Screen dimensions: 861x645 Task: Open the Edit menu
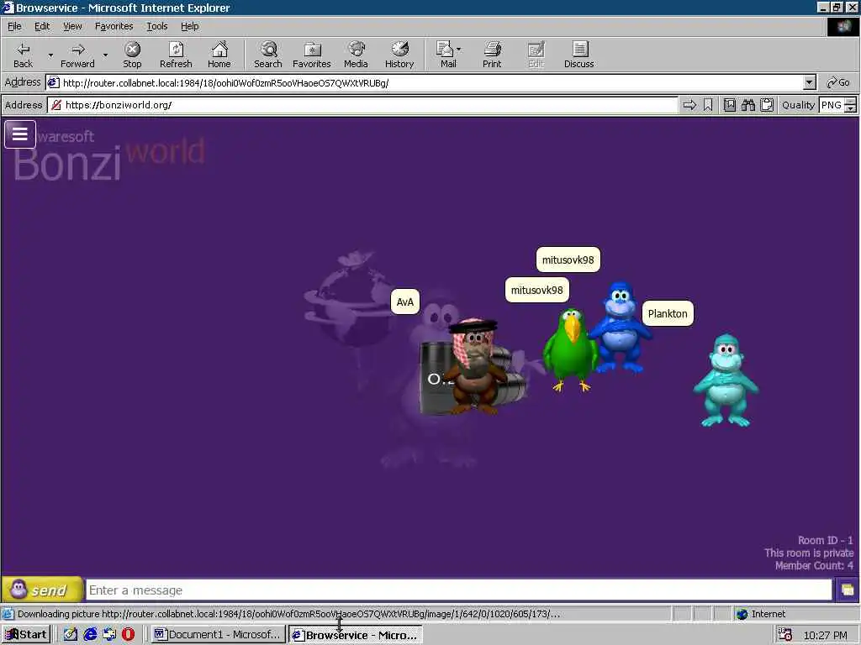pos(42,26)
